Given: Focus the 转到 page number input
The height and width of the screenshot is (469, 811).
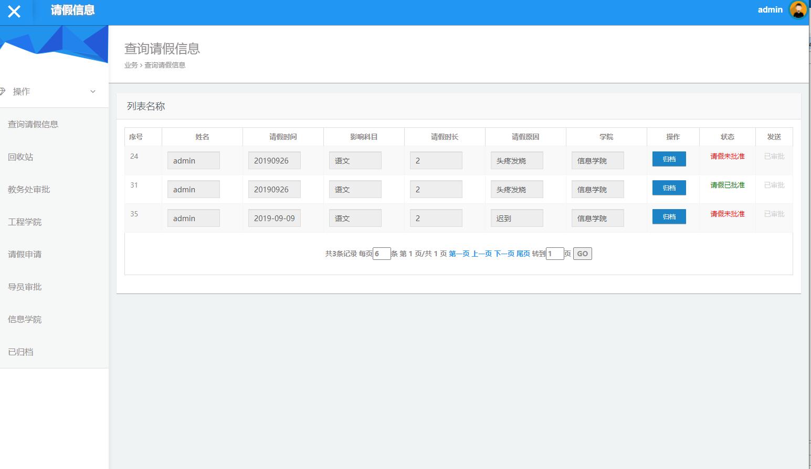Looking at the screenshot, I should coord(555,254).
